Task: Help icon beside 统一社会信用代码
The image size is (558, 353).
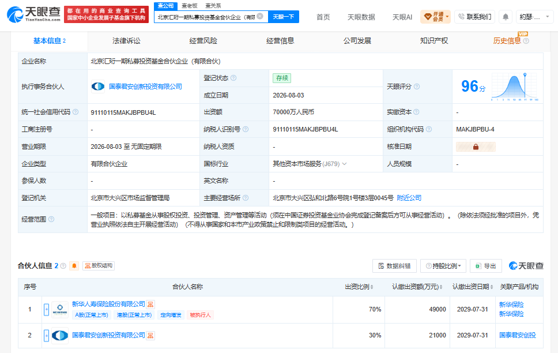Action: tap(76, 112)
